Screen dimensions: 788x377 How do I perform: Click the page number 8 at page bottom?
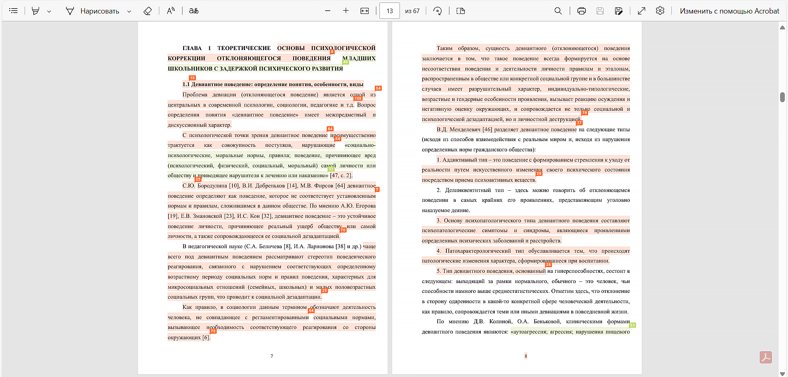526,356
